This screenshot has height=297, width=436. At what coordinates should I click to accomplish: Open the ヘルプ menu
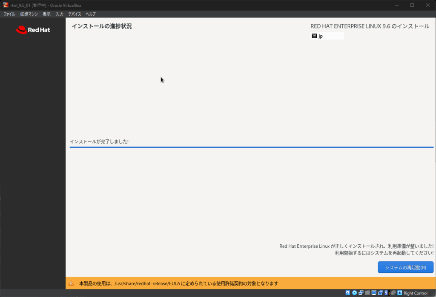[x=90, y=14]
